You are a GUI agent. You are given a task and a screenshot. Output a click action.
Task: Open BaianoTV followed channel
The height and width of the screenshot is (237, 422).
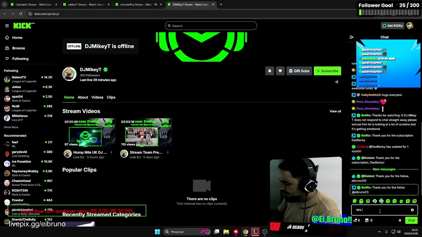click(x=28, y=79)
